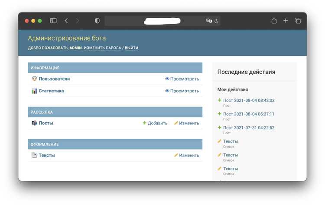Click plus icon beside Пост 2021-08-04 08:43:02
The height and width of the screenshot is (205, 325).
220,100
